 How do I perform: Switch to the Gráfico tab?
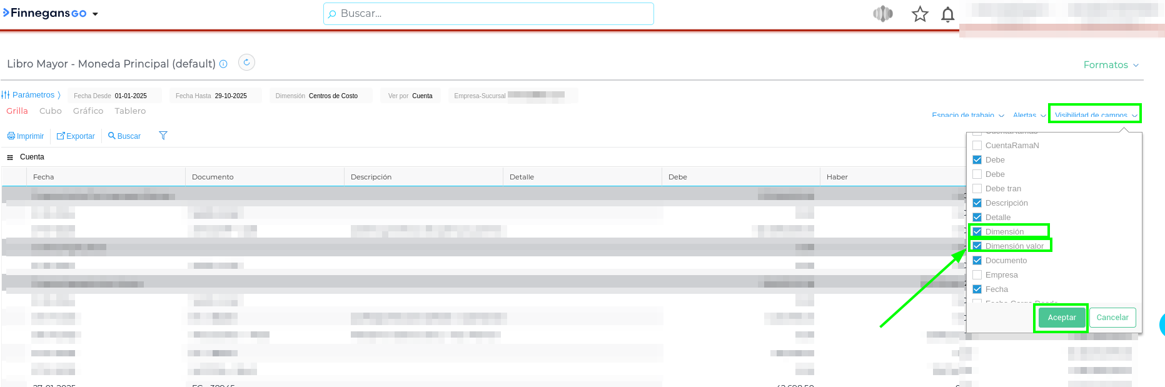pyautogui.click(x=88, y=111)
